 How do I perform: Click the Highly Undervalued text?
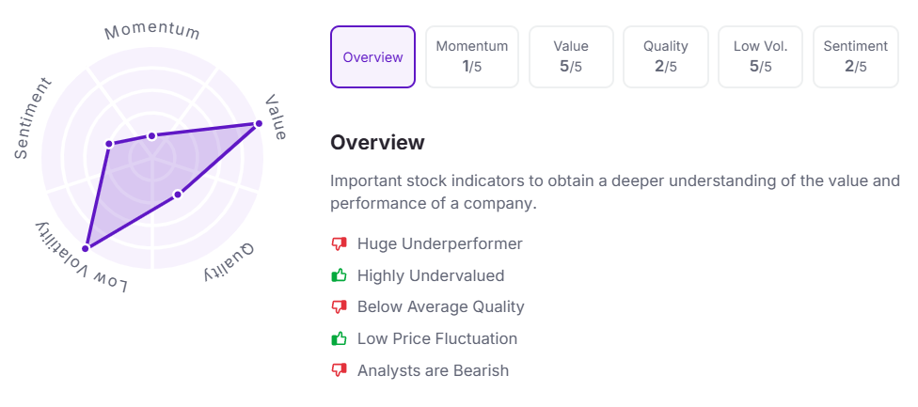430,275
